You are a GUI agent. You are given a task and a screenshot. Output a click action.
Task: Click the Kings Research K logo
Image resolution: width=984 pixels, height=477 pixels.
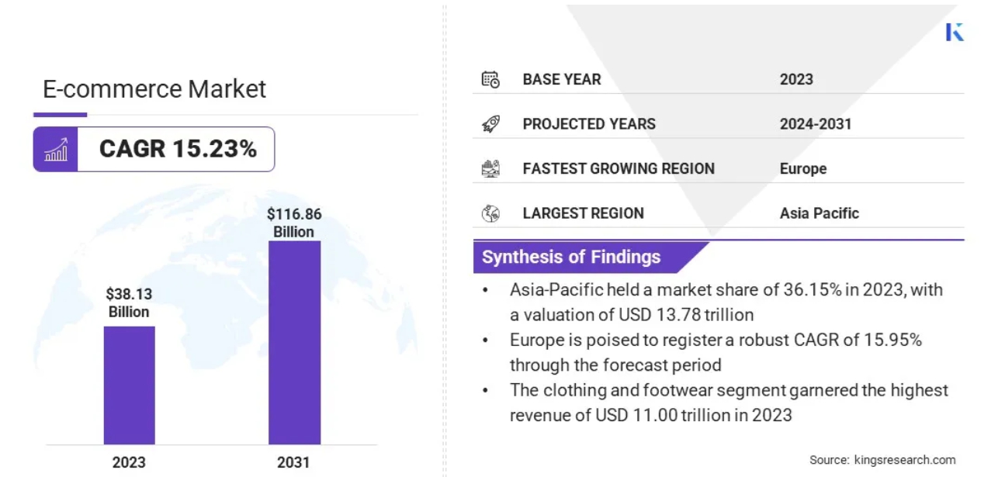[955, 32]
